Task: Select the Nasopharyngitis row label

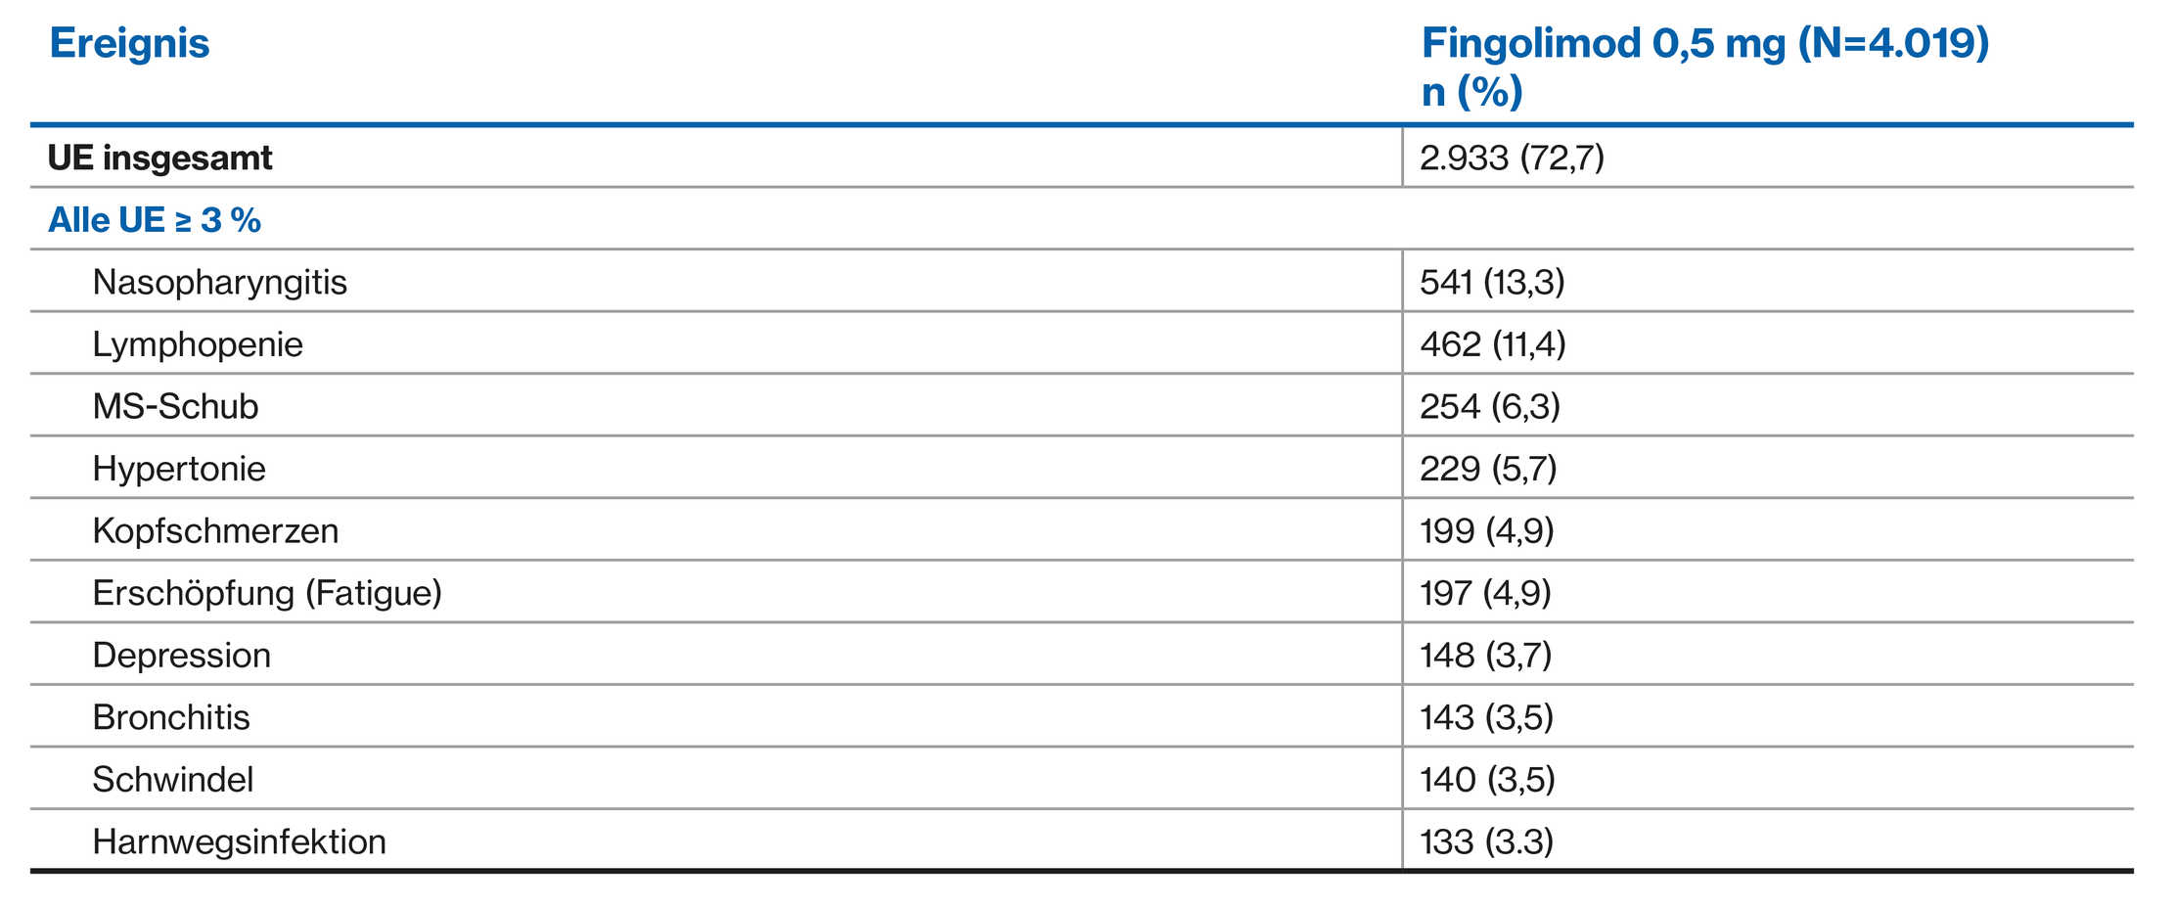Action: [x=219, y=283]
